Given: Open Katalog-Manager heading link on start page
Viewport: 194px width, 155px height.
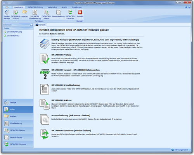Looking at the screenshot, I should (95, 40).
